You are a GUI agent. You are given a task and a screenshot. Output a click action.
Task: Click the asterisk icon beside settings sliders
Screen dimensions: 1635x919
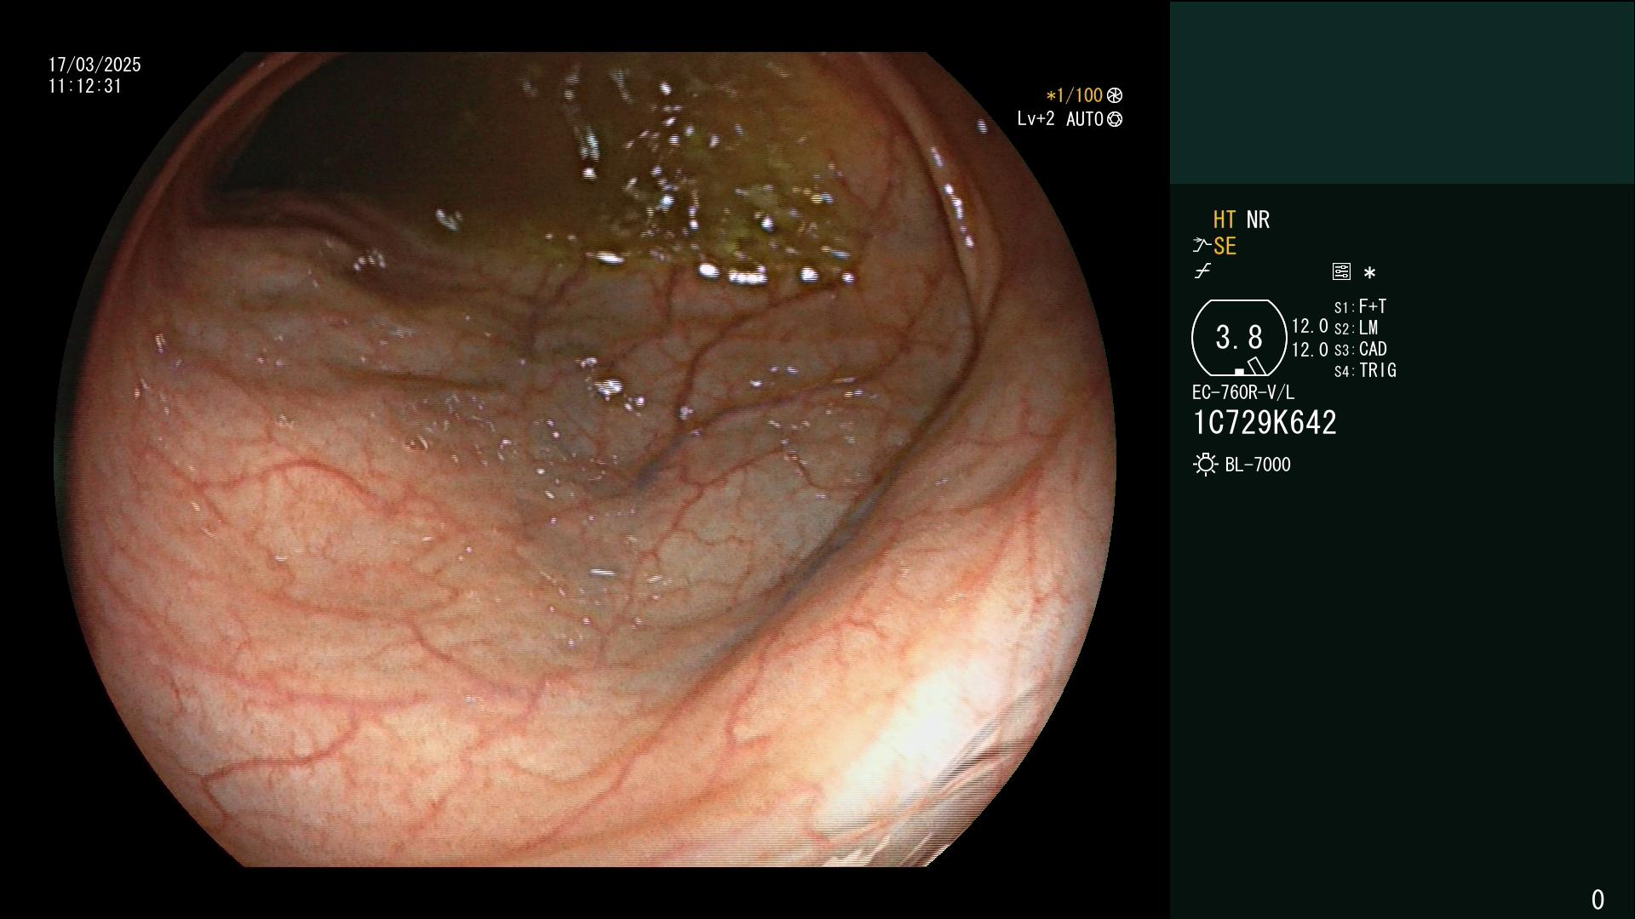point(1369,273)
